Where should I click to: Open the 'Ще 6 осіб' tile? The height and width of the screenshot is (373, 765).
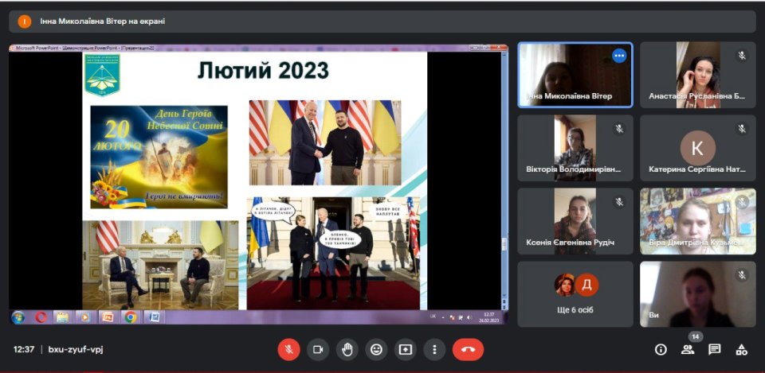click(575, 294)
